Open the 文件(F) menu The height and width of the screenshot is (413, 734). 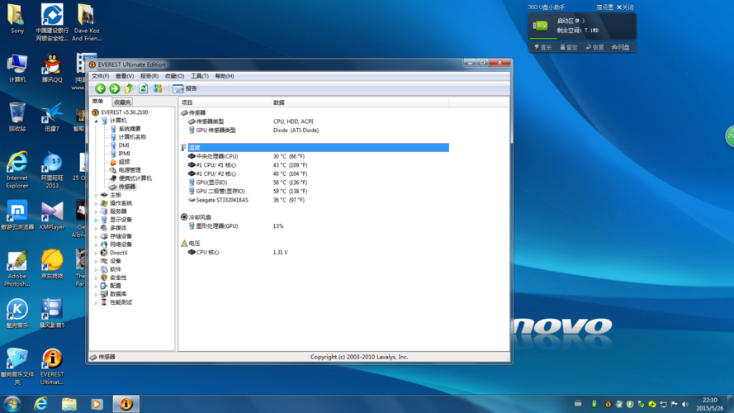(x=100, y=76)
